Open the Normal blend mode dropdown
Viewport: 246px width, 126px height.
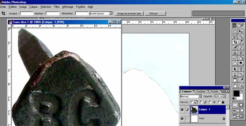click(191, 97)
